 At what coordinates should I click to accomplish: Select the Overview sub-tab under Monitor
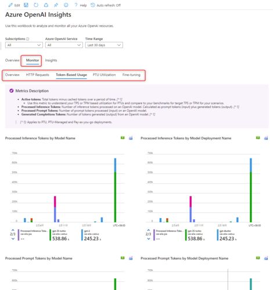12,75
